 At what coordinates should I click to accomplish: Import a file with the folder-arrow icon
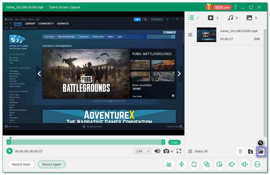[x=250, y=151]
